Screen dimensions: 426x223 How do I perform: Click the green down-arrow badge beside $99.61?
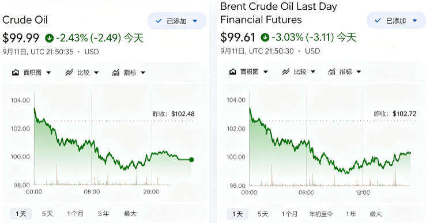pos(265,37)
